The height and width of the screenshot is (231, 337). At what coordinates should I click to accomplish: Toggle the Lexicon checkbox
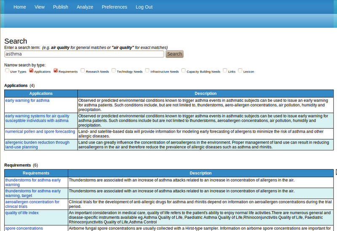tap(240, 71)
